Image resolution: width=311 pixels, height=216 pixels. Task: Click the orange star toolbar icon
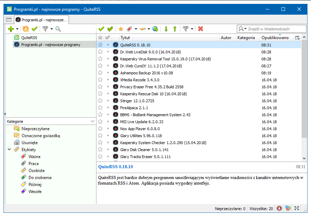tap(120, 29)
